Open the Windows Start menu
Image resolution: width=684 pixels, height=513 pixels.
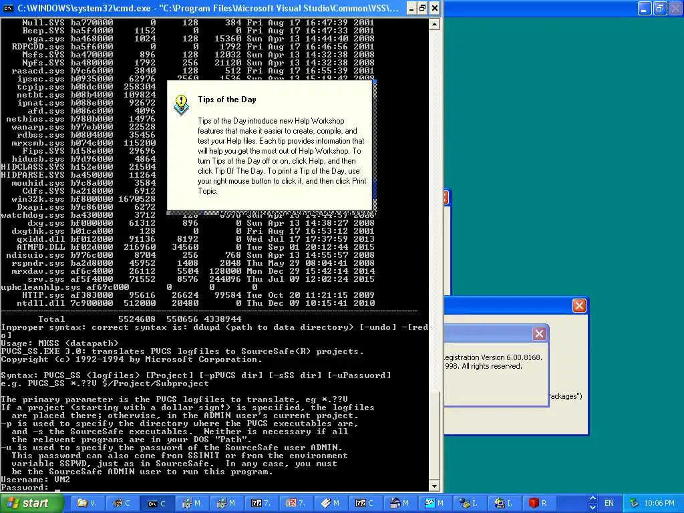[x=32, y=503]
